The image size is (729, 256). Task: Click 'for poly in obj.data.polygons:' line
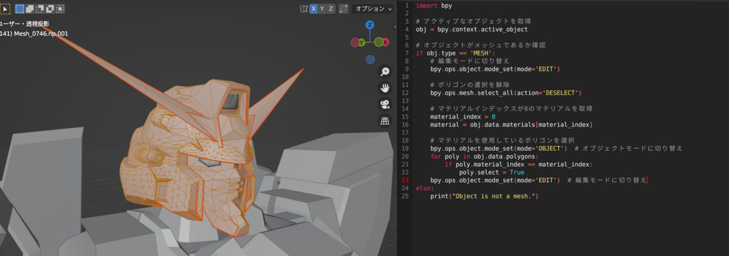click(x=483, y=156)
